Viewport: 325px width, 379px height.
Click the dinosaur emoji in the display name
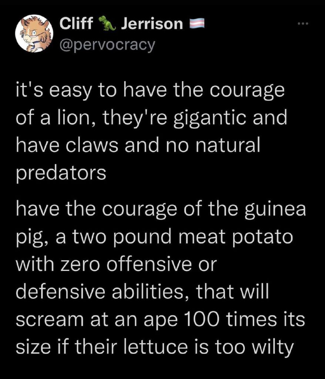coord(108,23)
